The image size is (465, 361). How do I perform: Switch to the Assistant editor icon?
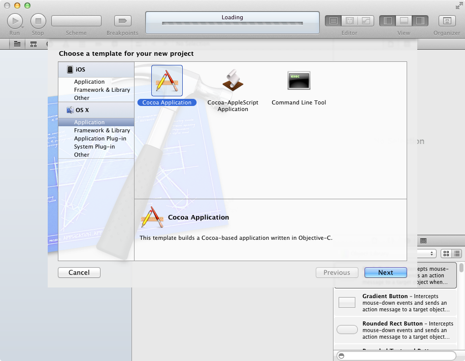tap(350, 21)
